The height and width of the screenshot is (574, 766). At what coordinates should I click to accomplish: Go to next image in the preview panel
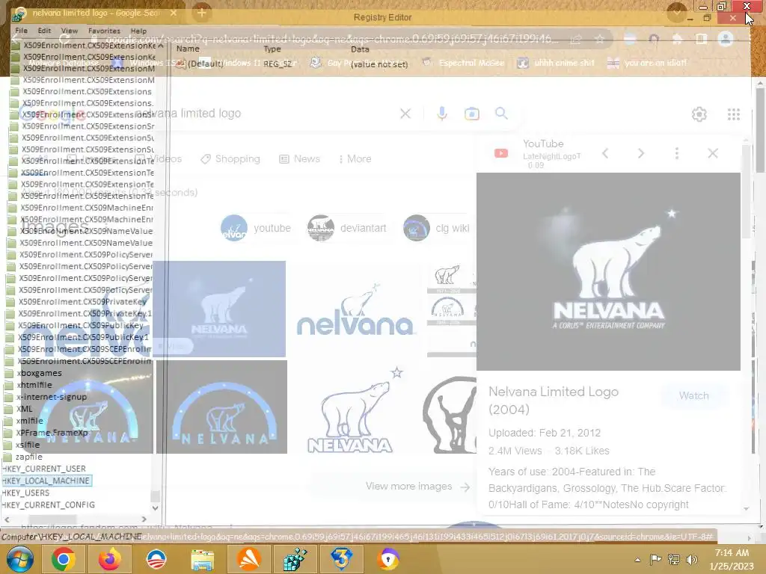(x=641, y=153)
